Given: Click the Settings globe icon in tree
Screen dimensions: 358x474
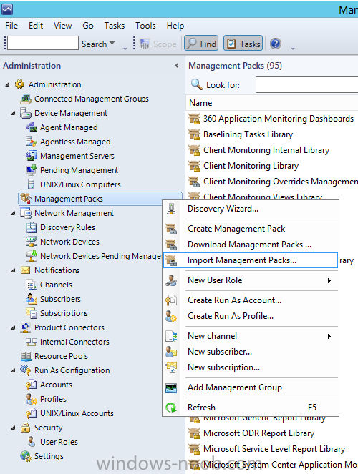Looking at the screenshot, I should pyautogui.click(x=26, y=456).
